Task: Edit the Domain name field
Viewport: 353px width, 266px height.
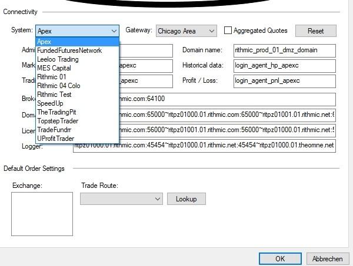Action: click(285, 50)
